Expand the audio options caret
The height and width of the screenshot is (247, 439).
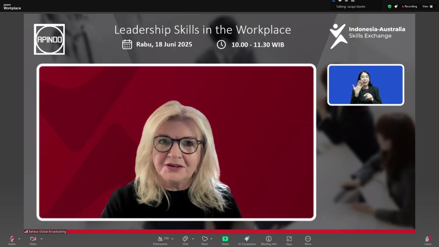(19, 239)
